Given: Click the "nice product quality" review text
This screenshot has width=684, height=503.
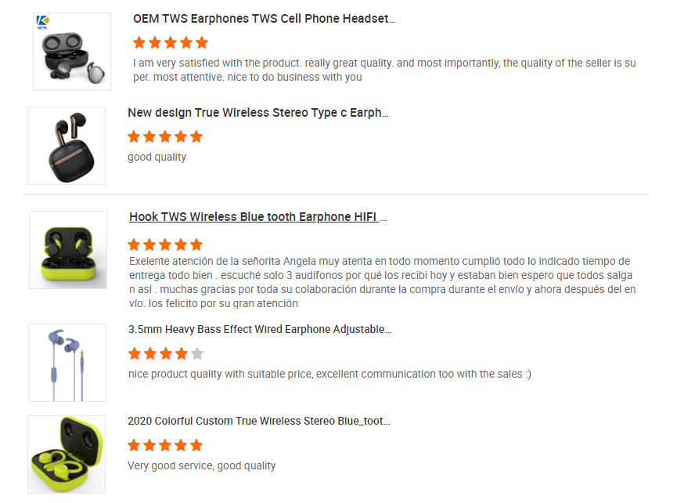Looking at the screenshot, I should 329,374.
